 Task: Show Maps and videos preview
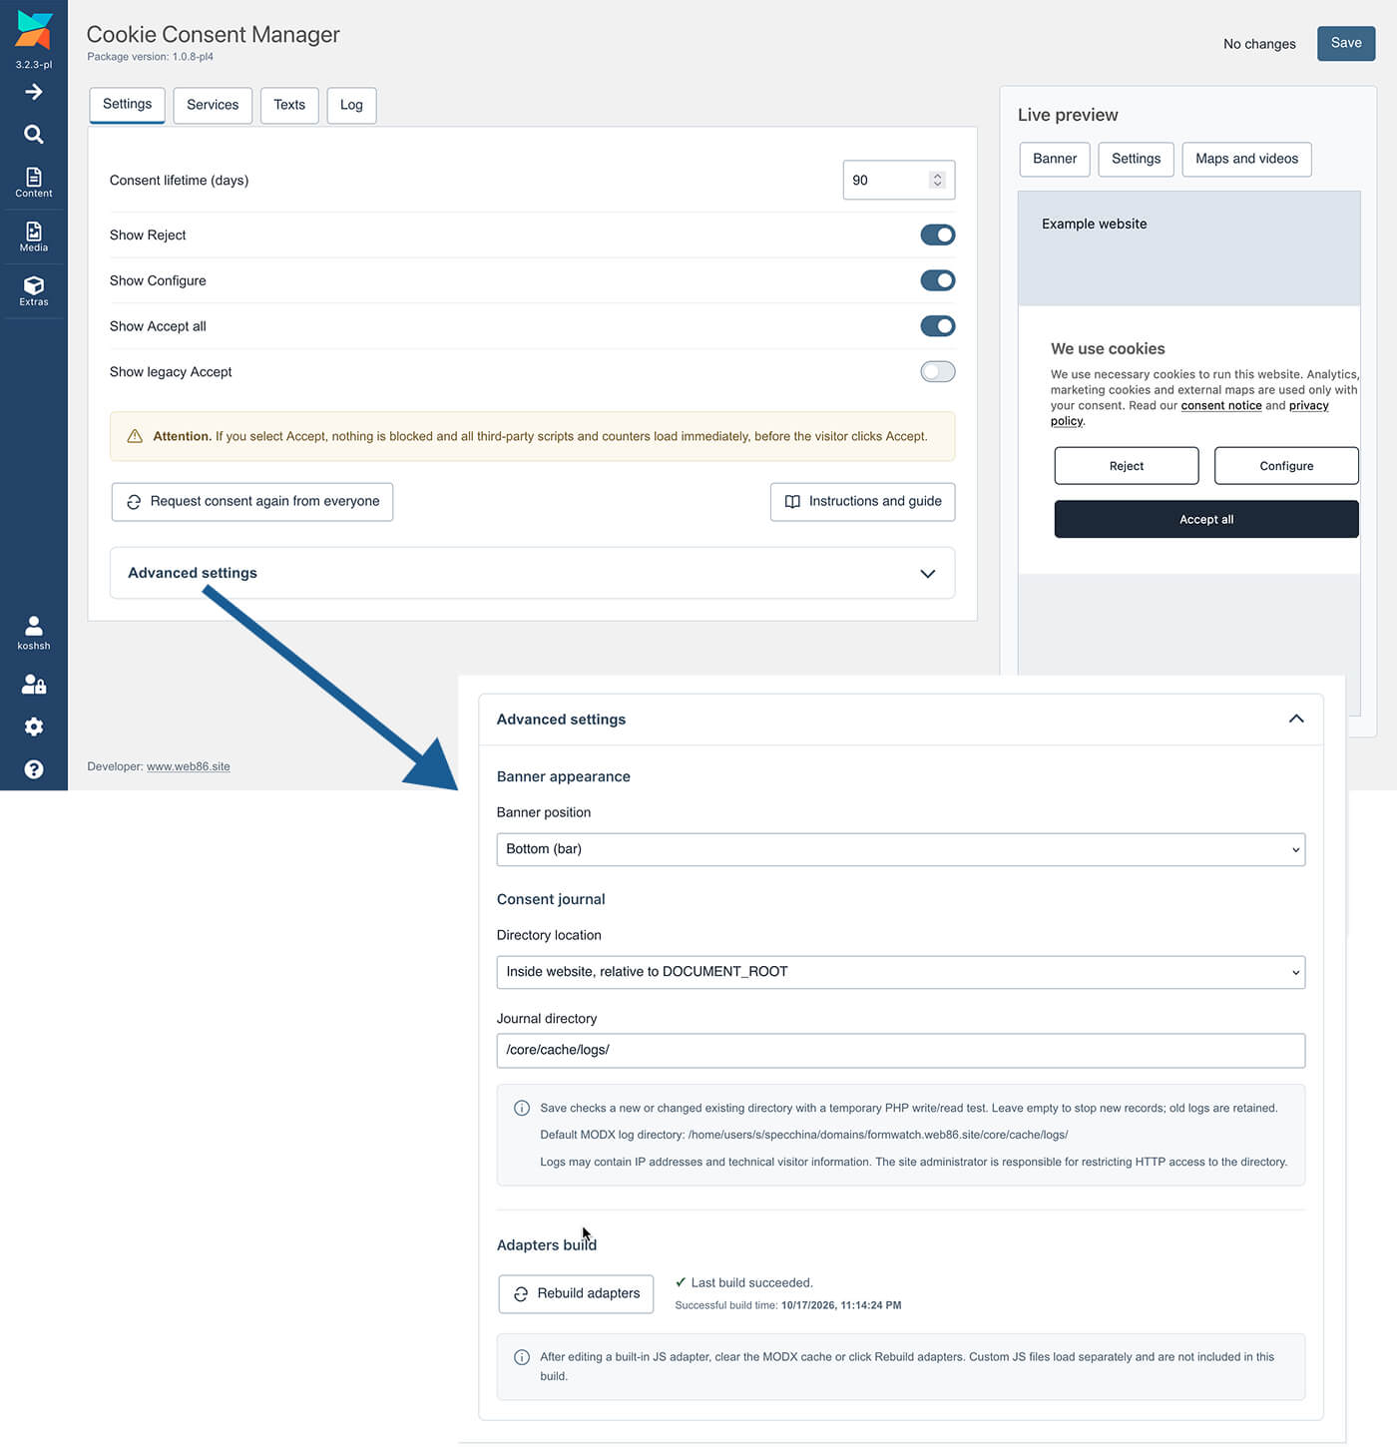[x=1246, y=159]
